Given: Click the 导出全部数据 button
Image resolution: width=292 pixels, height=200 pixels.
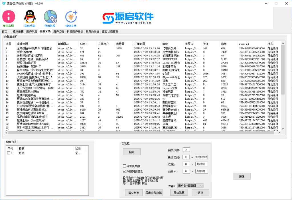Looking at the screenshot, I should coord(153,193).
